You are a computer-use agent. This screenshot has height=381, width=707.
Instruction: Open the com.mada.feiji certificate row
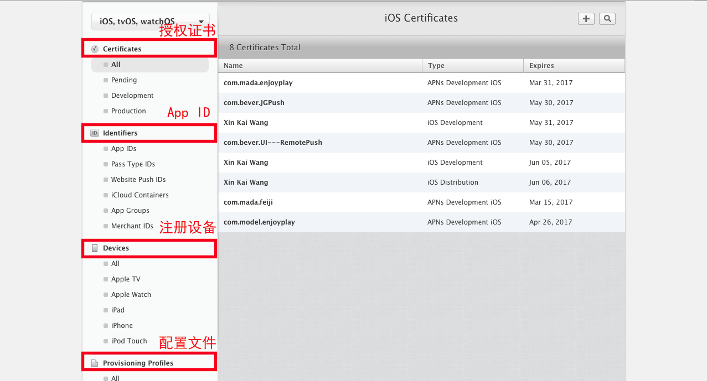[x=421, y=202]
